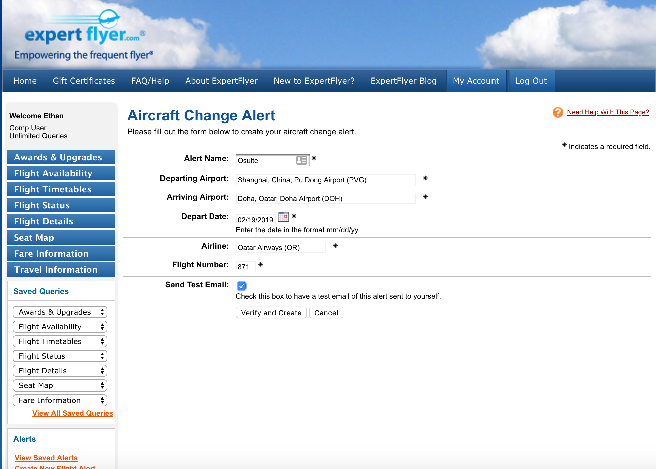This screenshot has width=656, height=469.
Task: Expand the Flight Availability saved queries dropdown
Action: click(60, 327)
